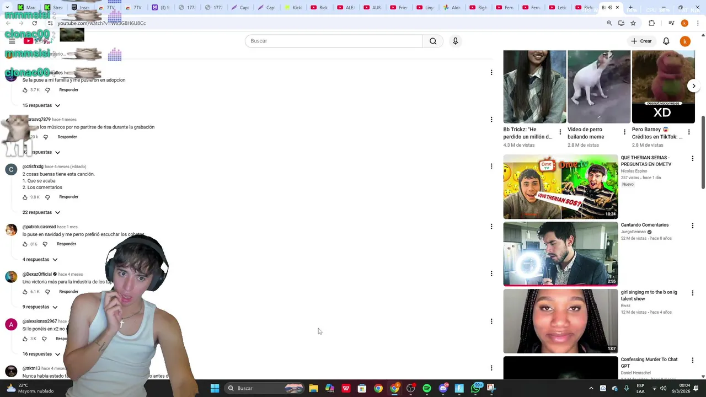Screen dimensions: 706x397
Task: Dislike the @crisfrxdg comment
Action: [x=47, y=197]
